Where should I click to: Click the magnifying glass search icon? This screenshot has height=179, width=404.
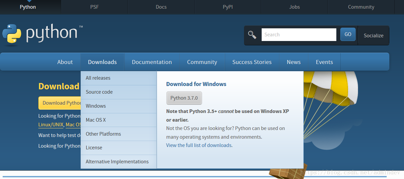(252, 35)
